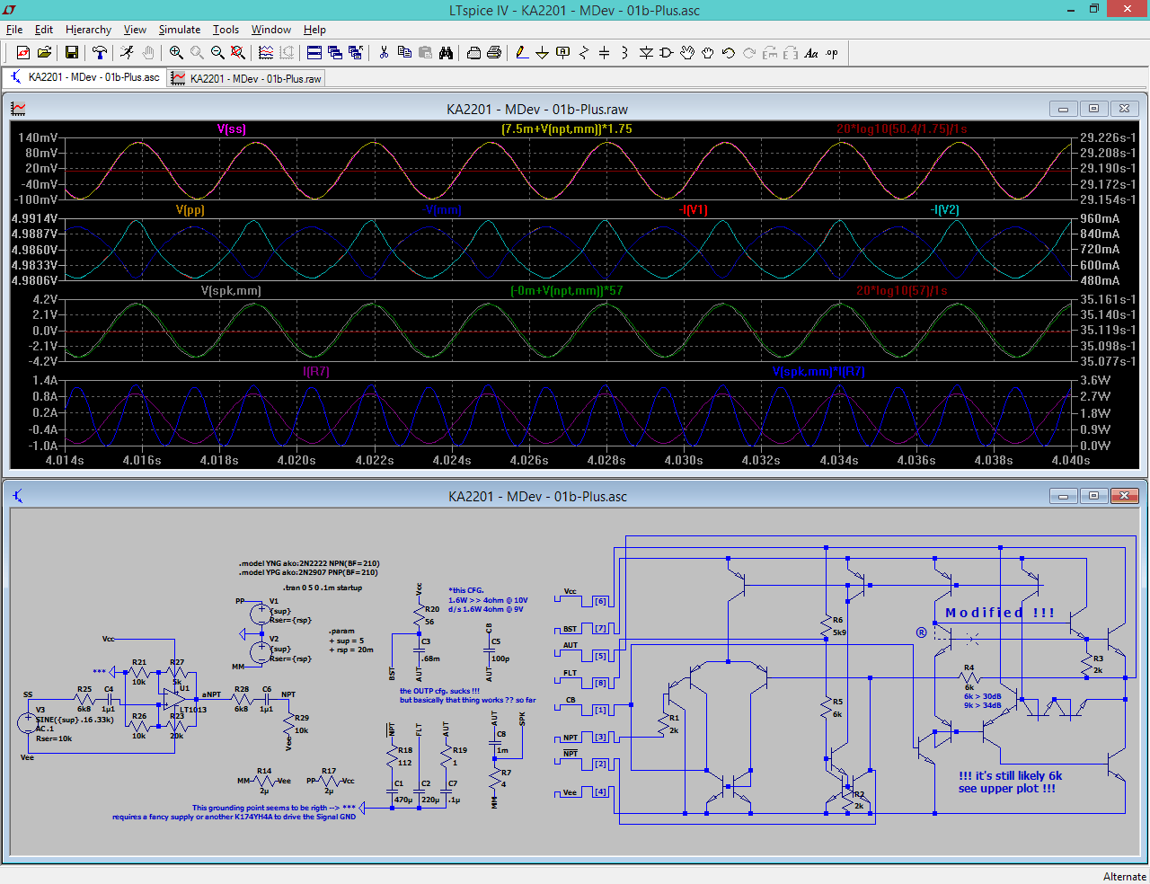Place an Inductor component
1150x884 pixels.
(625, 53)
